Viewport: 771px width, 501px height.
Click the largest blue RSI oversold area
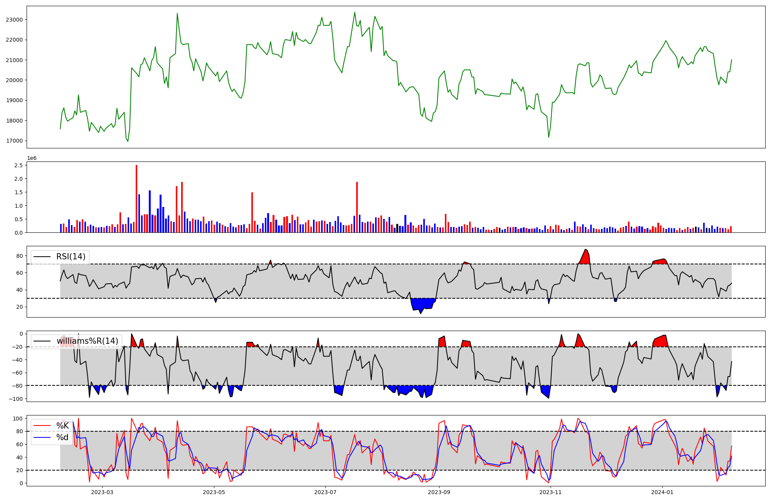click(x=422, y=303)
